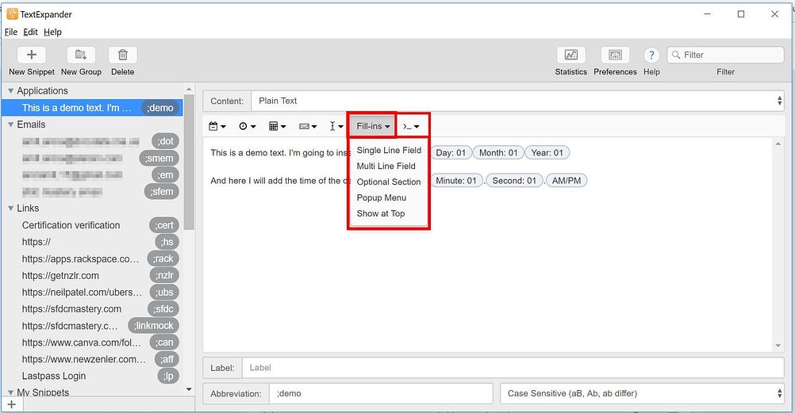Click the Label input field
The image size is (795, 413).
click(513, 368)
